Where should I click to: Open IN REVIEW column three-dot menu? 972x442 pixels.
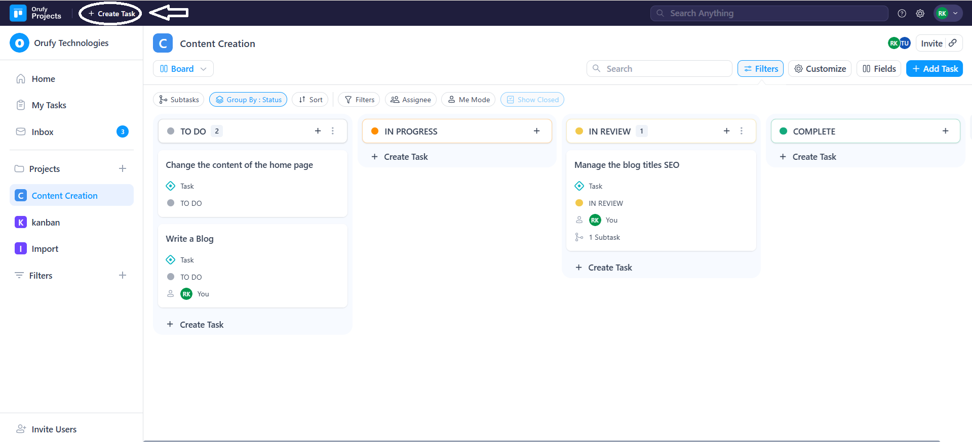(741, 131)
